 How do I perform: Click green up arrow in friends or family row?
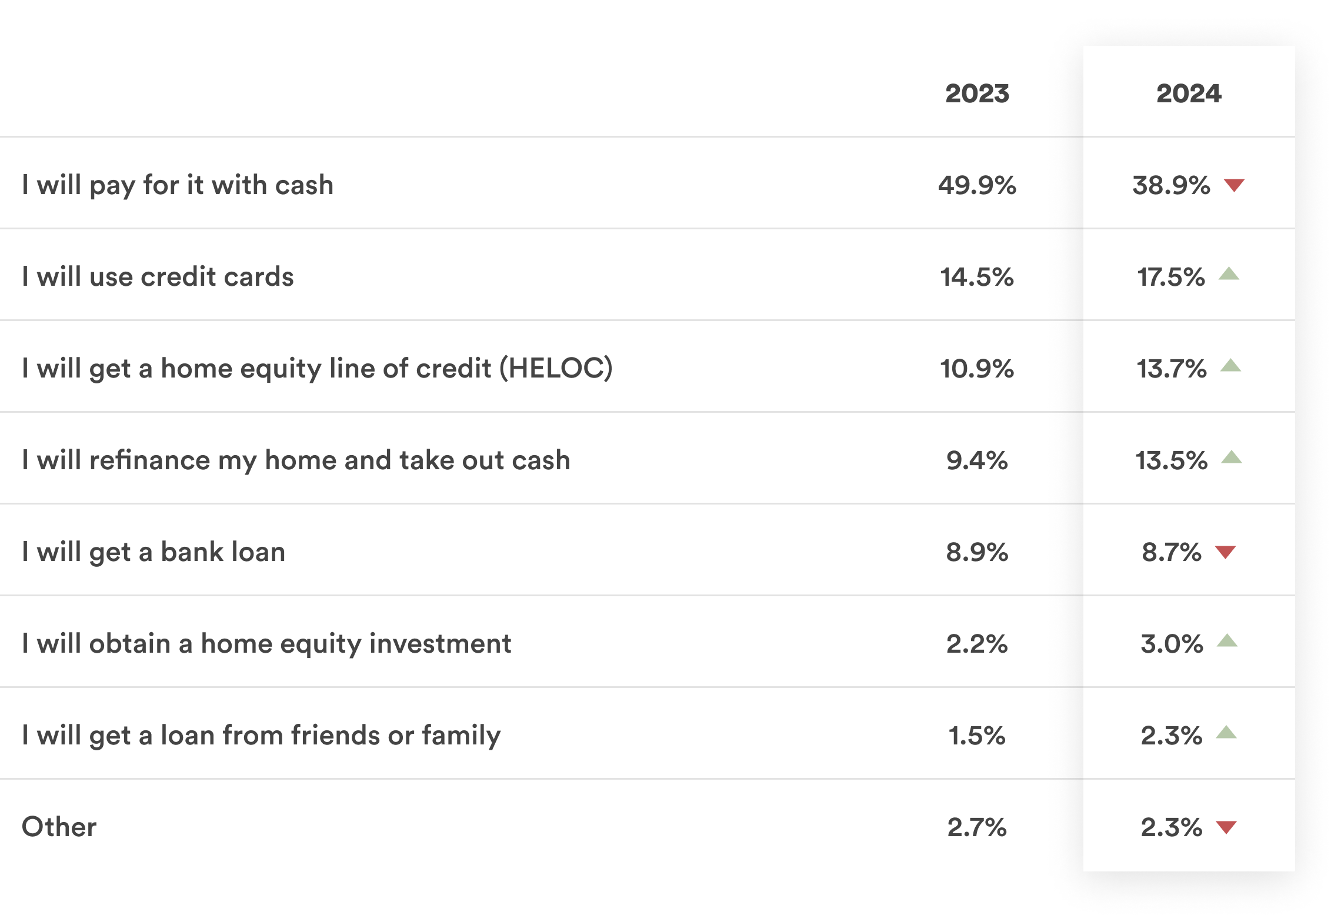pos(1226,732)
